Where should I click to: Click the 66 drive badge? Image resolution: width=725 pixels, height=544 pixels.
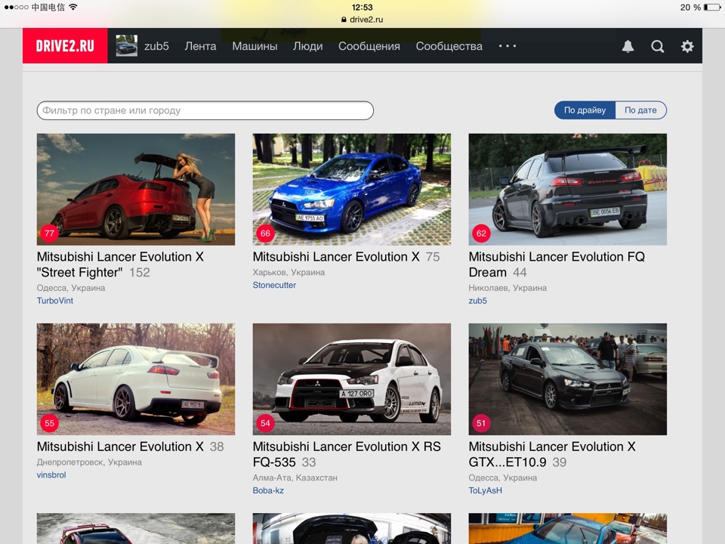point(265,233)
